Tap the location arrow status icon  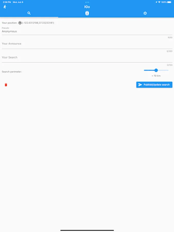point(156,2)
